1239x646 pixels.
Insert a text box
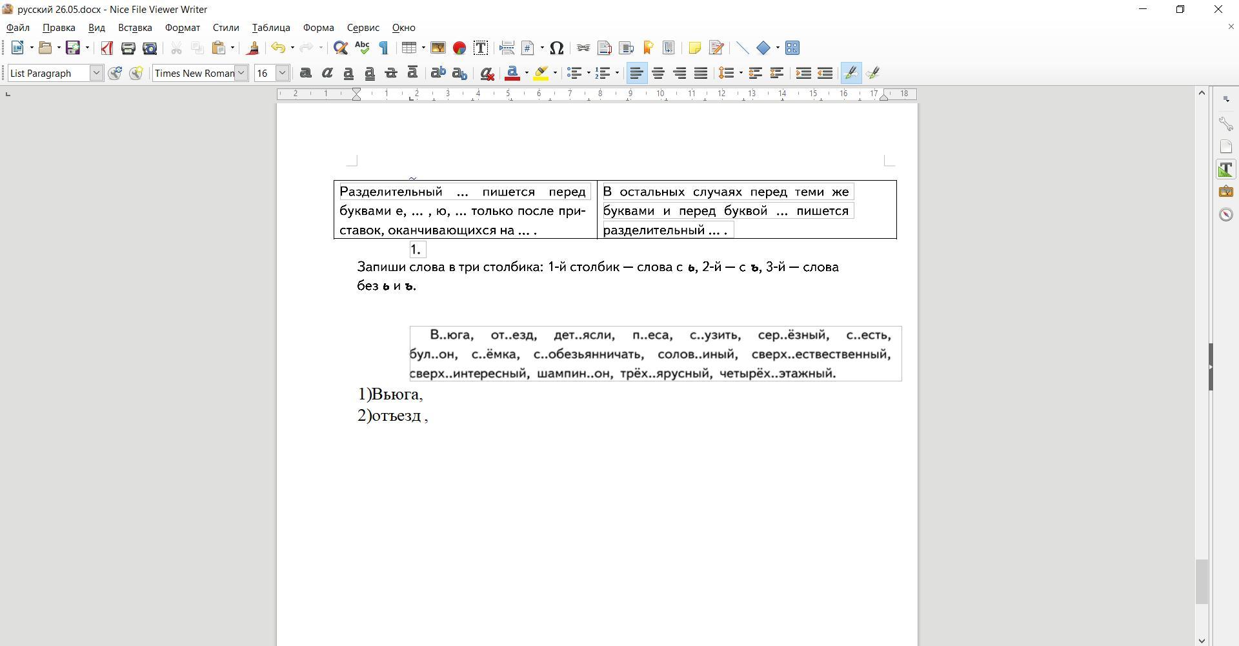(x=481, y=48)
